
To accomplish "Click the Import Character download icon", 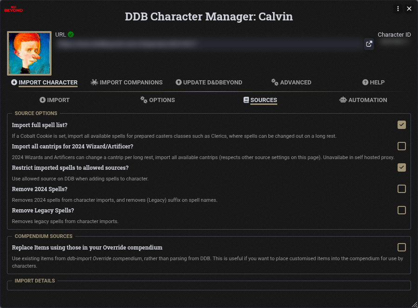I will (14, 82).
